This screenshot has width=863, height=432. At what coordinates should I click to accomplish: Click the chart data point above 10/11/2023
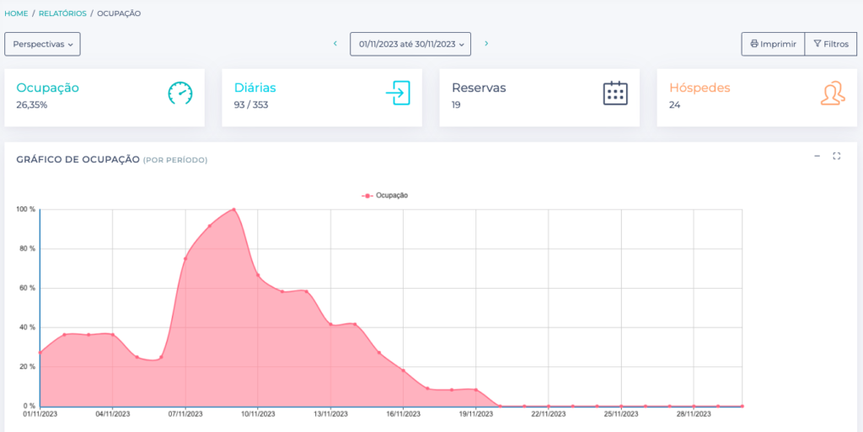coord(258,275)
